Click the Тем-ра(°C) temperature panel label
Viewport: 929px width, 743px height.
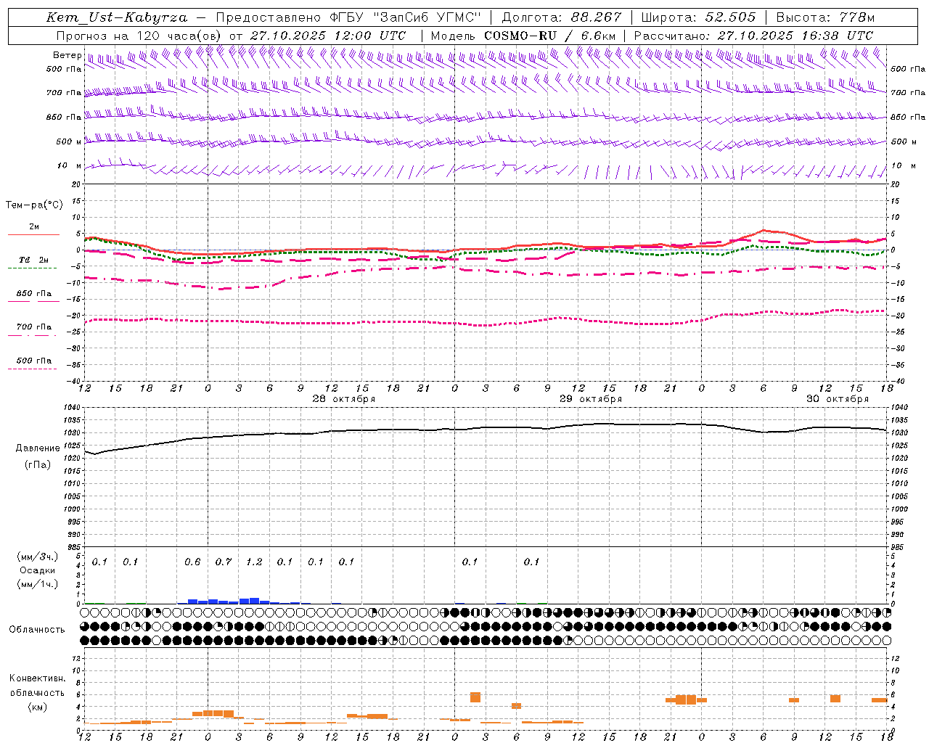click(34, 205)
